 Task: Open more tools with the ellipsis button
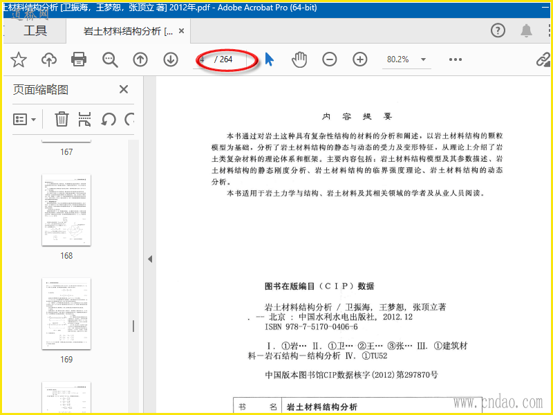pyautogui.click(x=456, y=59)
